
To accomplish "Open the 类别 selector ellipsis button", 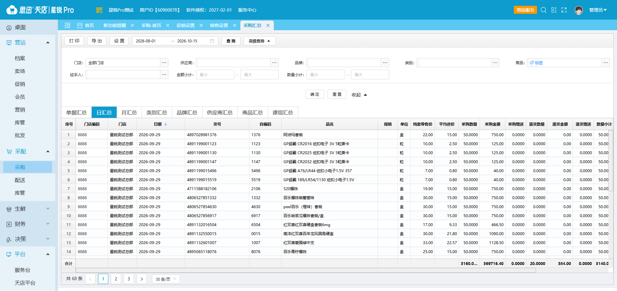I will click(x=496, y=63).
